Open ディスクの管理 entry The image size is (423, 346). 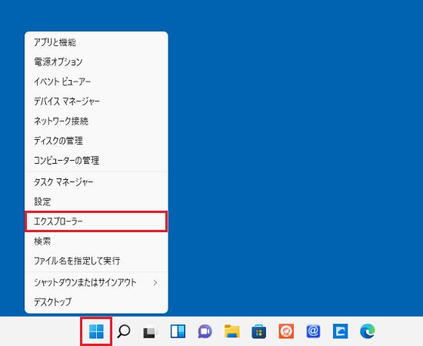[x=96, y=141]
